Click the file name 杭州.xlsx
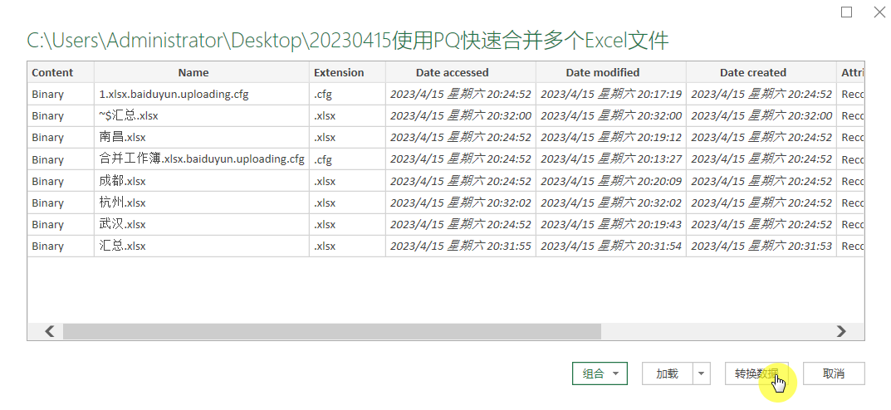This screenshot has width=891, height=410. [122, 203]
